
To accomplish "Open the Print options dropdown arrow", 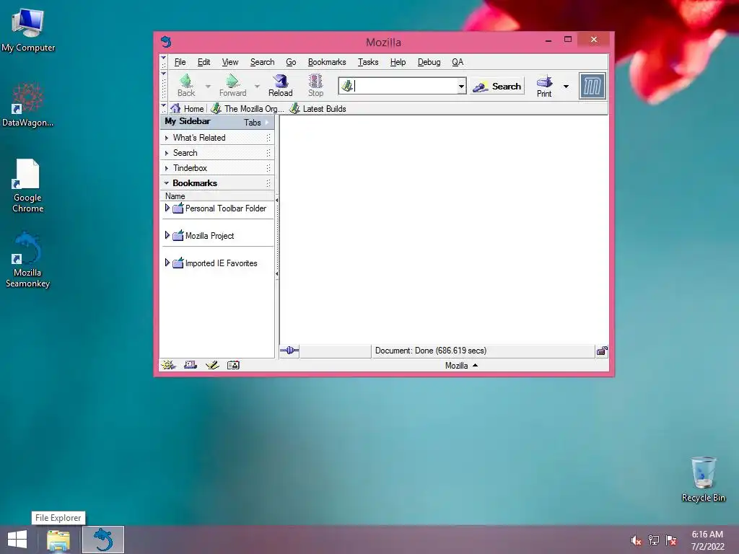I will coord(566,87).
